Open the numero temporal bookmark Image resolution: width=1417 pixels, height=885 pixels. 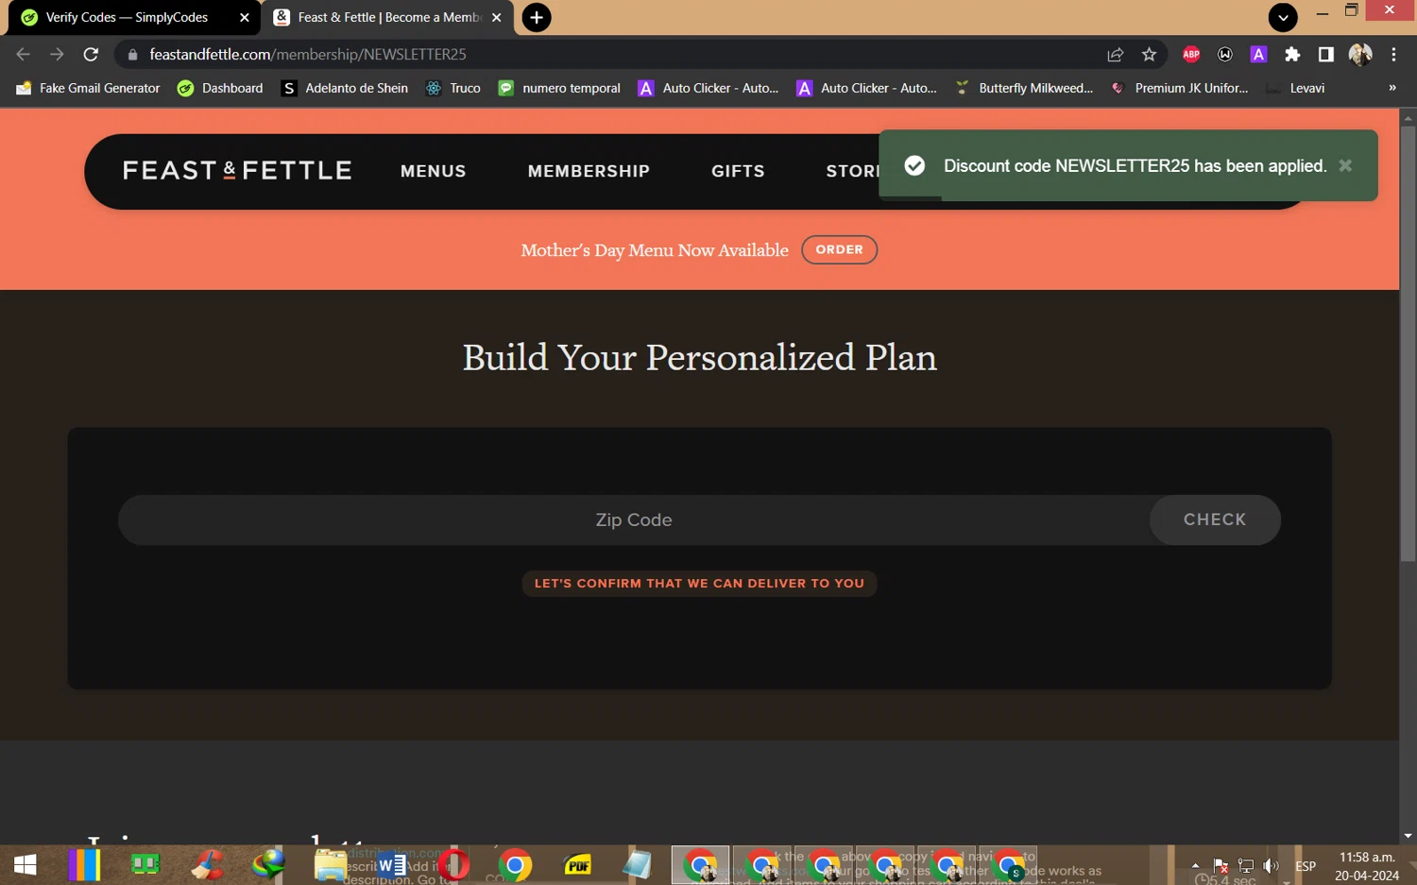pos(559,88)
